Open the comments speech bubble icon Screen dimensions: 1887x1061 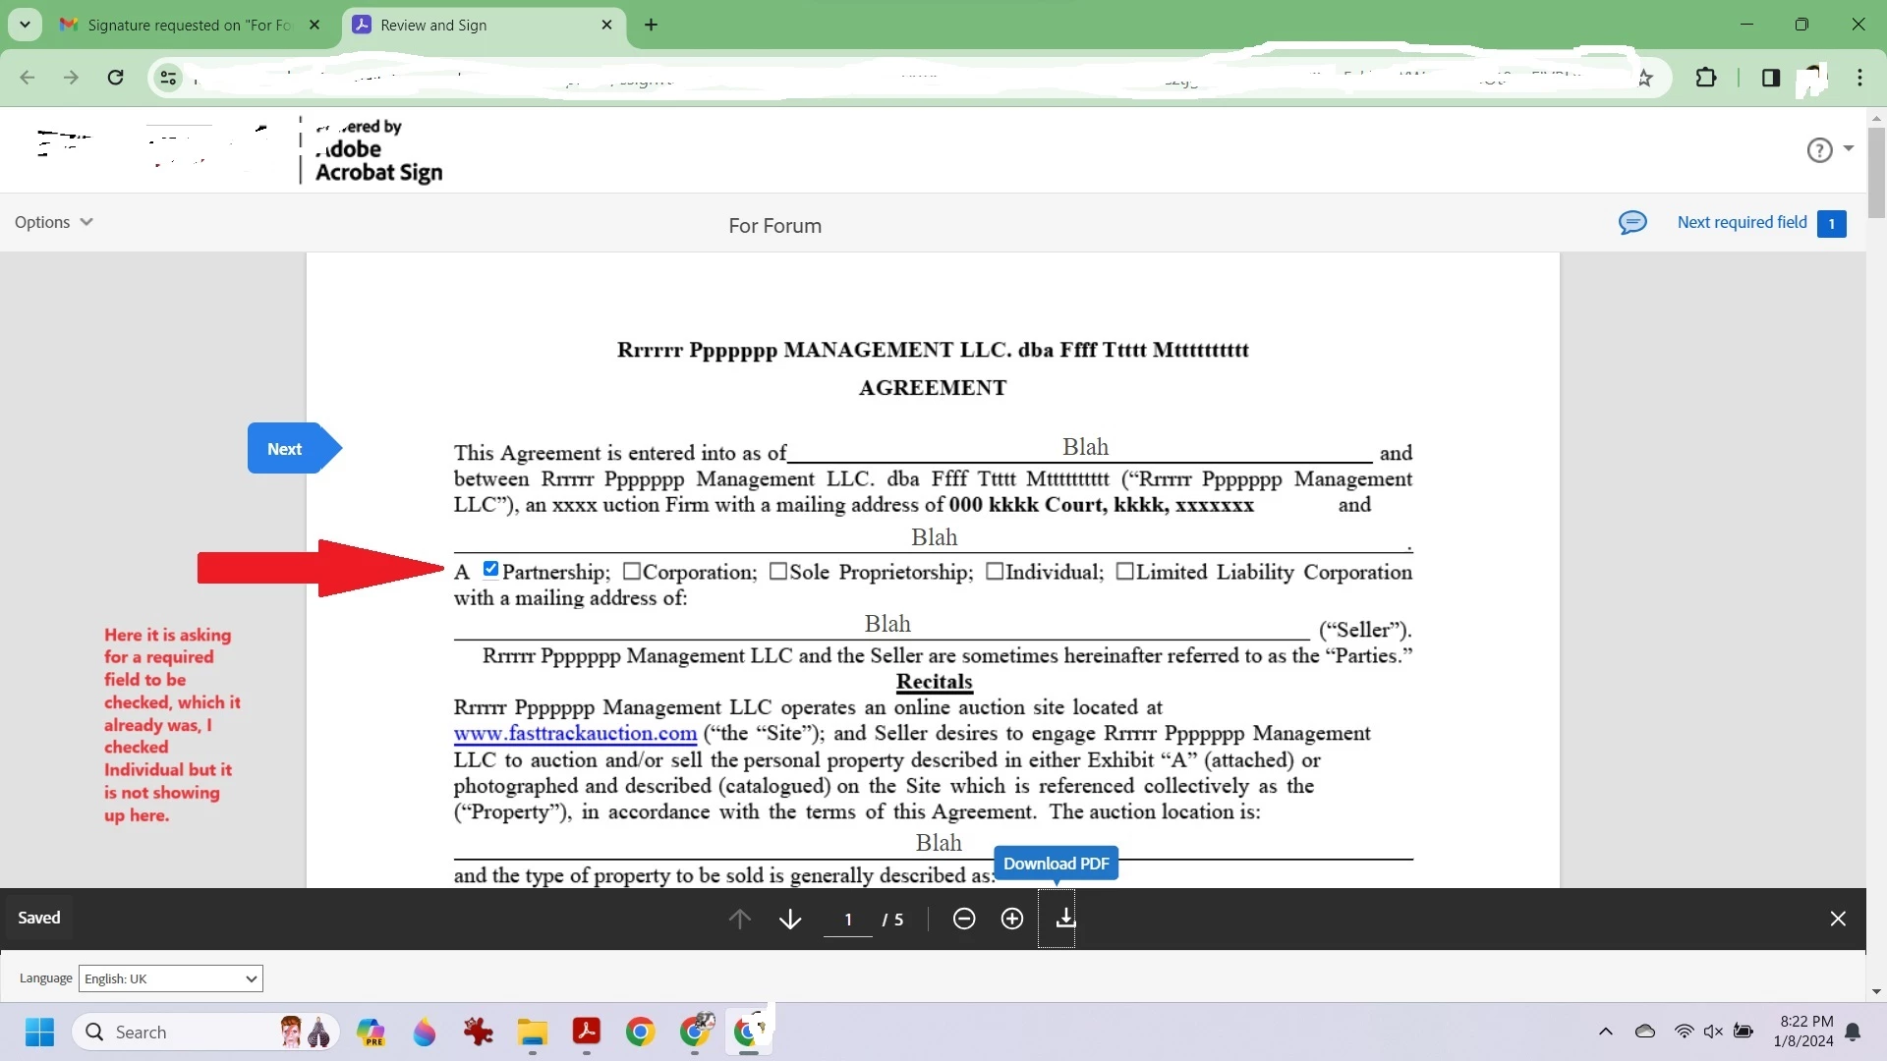tap(1631, 223)
